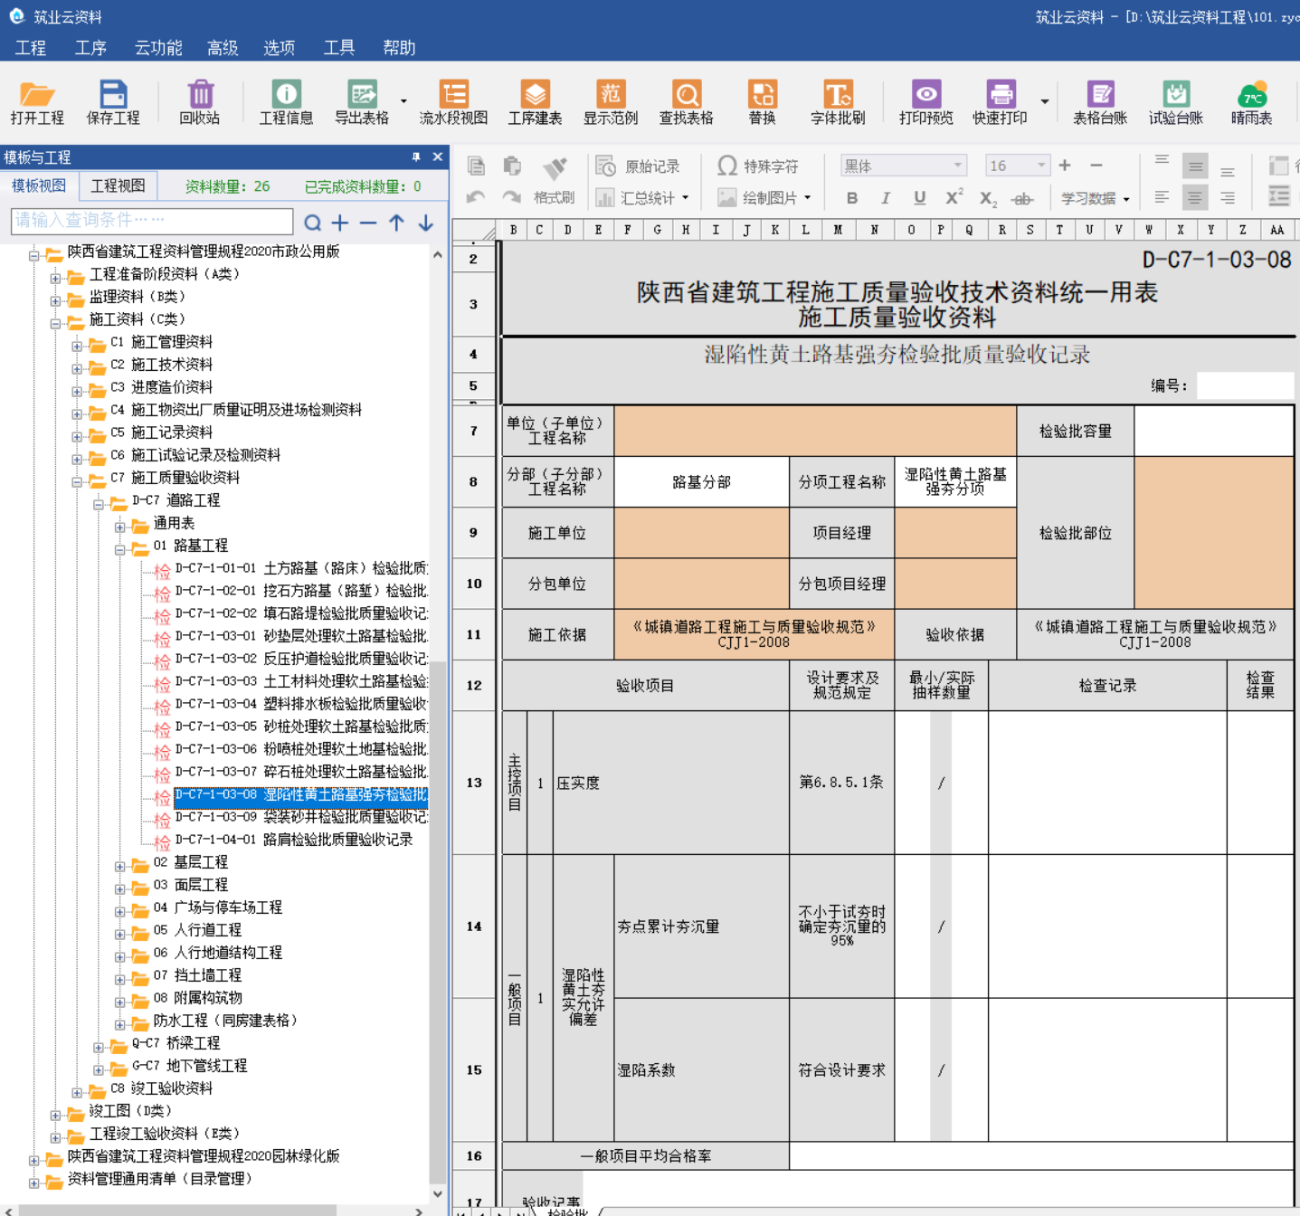The width and height of the screenshot is (1300, 1216).
Task: Open the 帮助 menu
Action: [399, 47]
